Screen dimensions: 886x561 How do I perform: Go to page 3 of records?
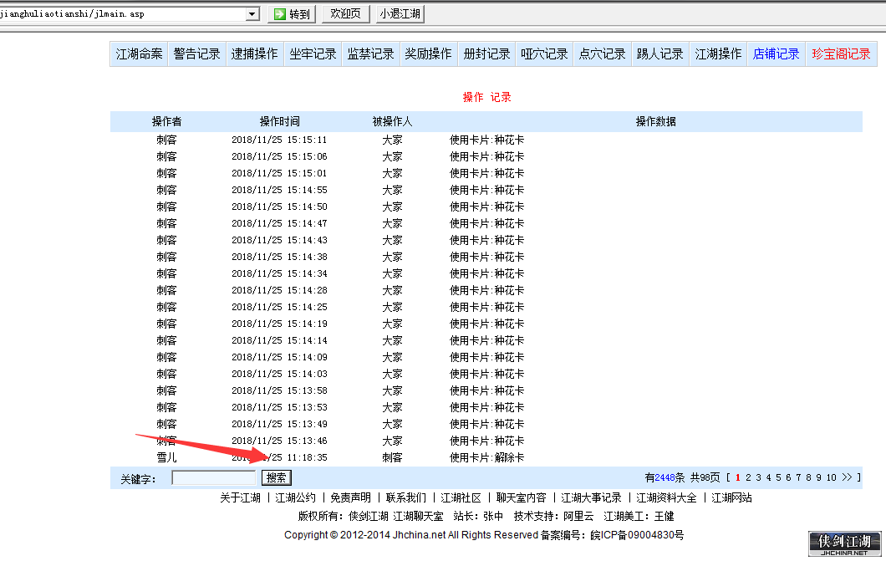(x=758, y=477)
